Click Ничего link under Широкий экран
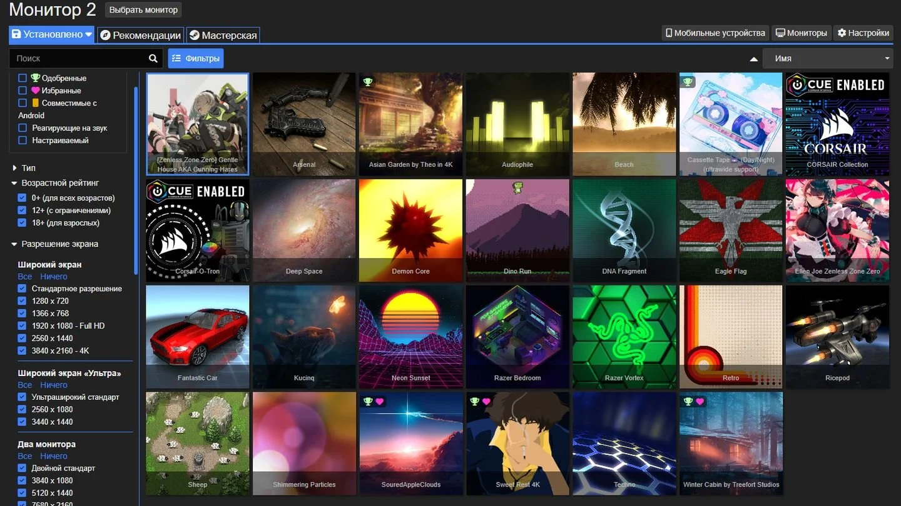The image size is (901, 506). point(54,276)
